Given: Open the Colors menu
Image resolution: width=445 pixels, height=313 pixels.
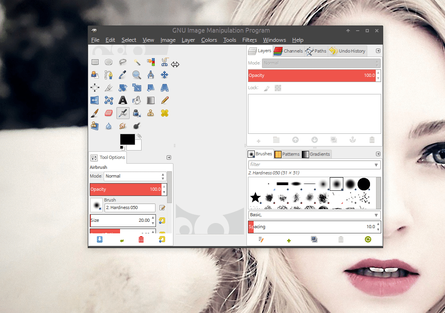Looking at the screenshot, I should point(209,40).
